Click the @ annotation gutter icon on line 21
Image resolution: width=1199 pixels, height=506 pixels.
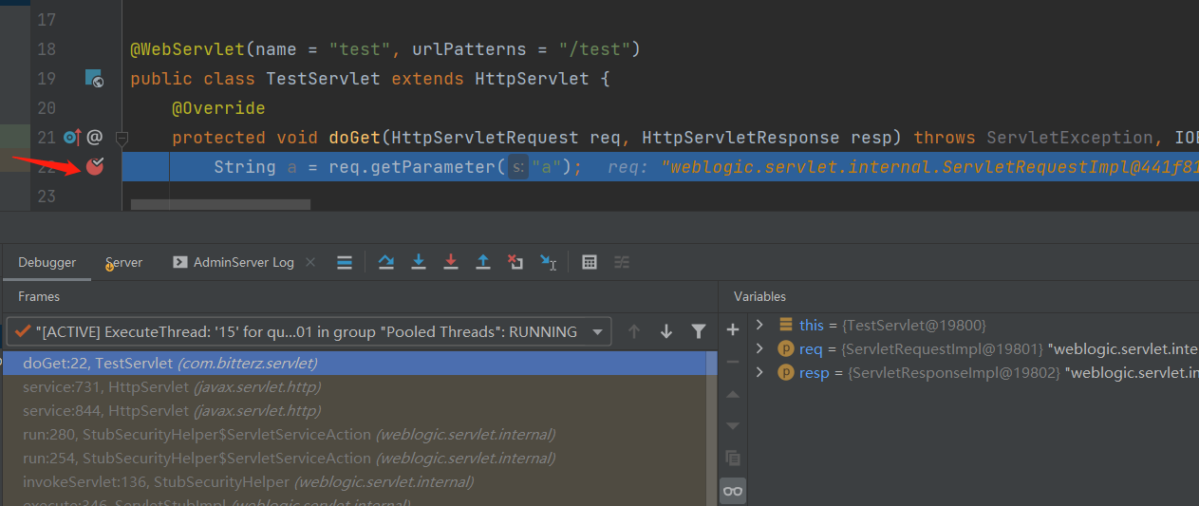(94, 138)
